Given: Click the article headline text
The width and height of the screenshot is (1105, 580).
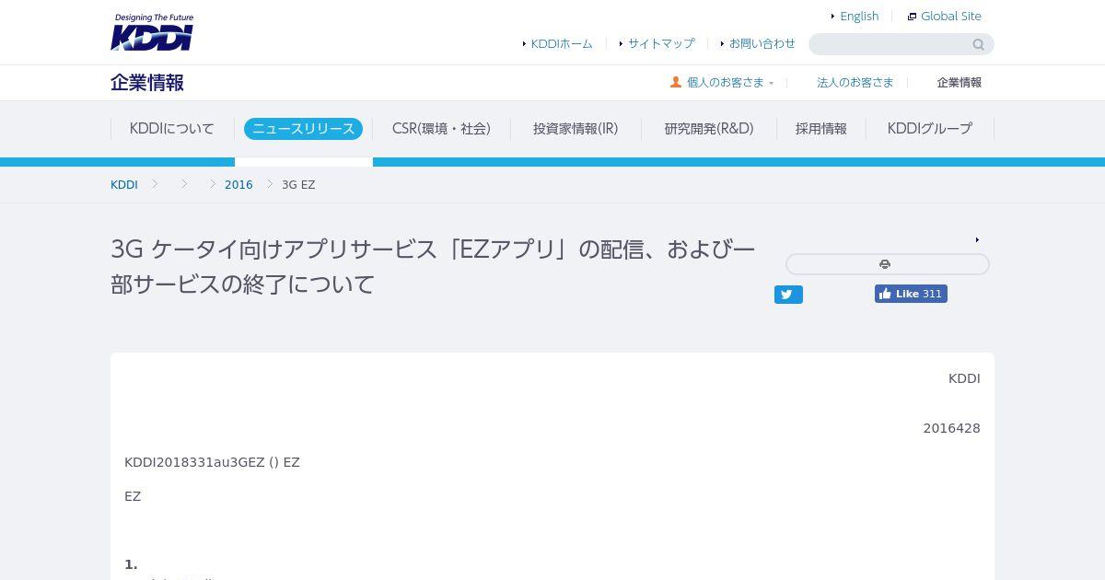Looking at the screenshot, I should pos(433,266).
